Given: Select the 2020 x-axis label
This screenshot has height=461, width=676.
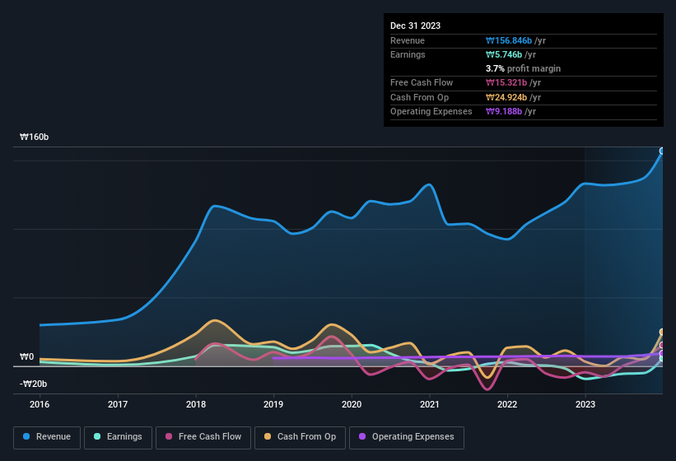Looking at the screenshot, I should tap(352, 404).
